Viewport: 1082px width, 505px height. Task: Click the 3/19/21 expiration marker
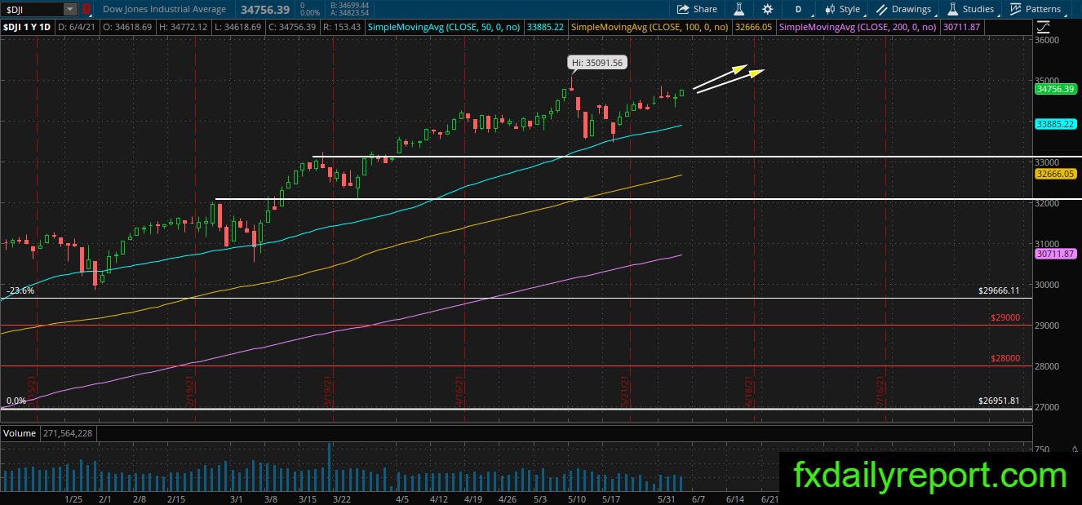click(327, 389)
